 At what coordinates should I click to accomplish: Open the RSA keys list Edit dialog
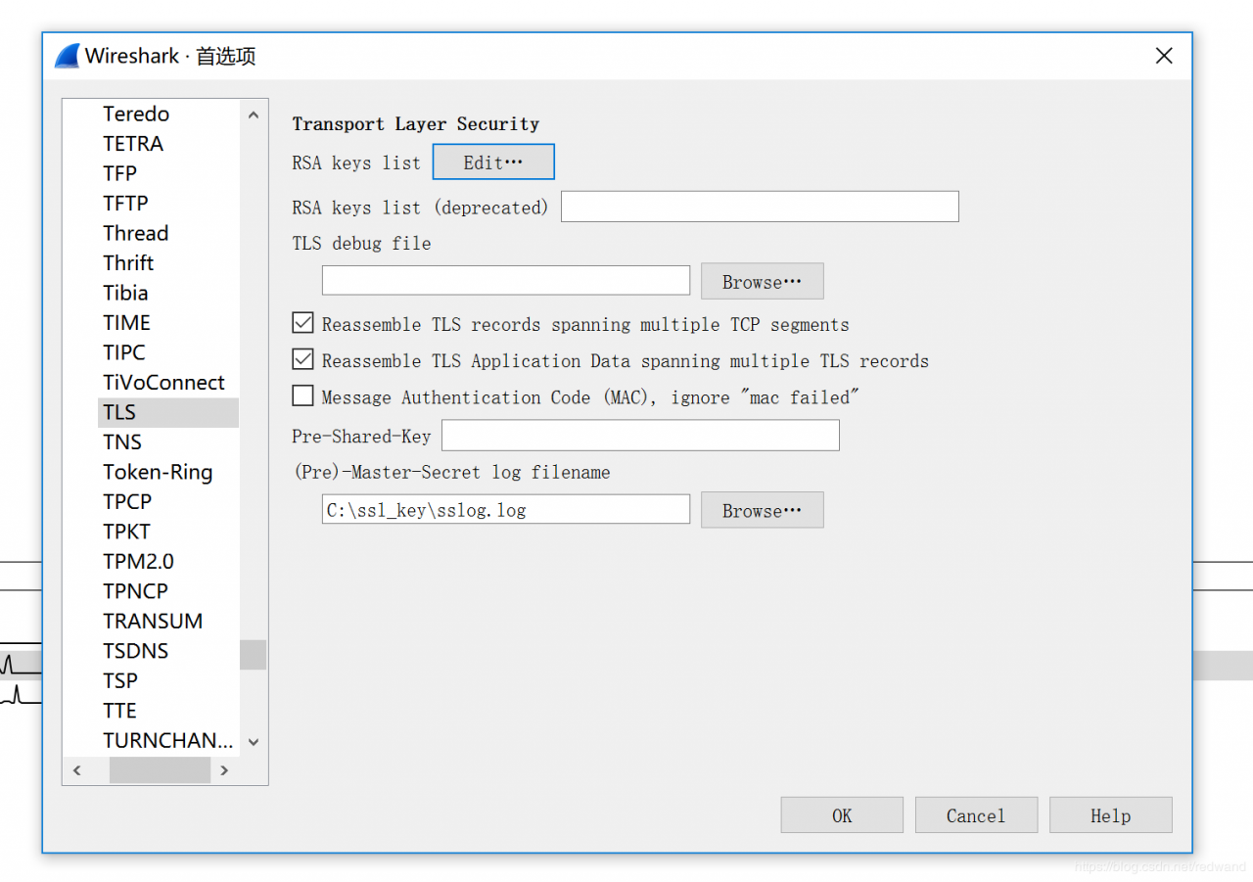coord(493,162)
